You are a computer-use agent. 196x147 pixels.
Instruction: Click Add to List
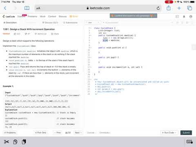41,34
